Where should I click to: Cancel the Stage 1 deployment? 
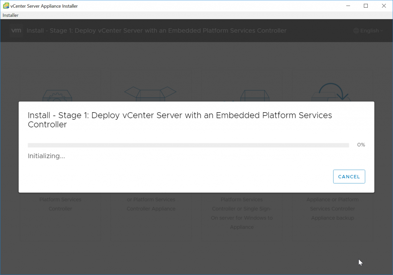coord(349,177)
